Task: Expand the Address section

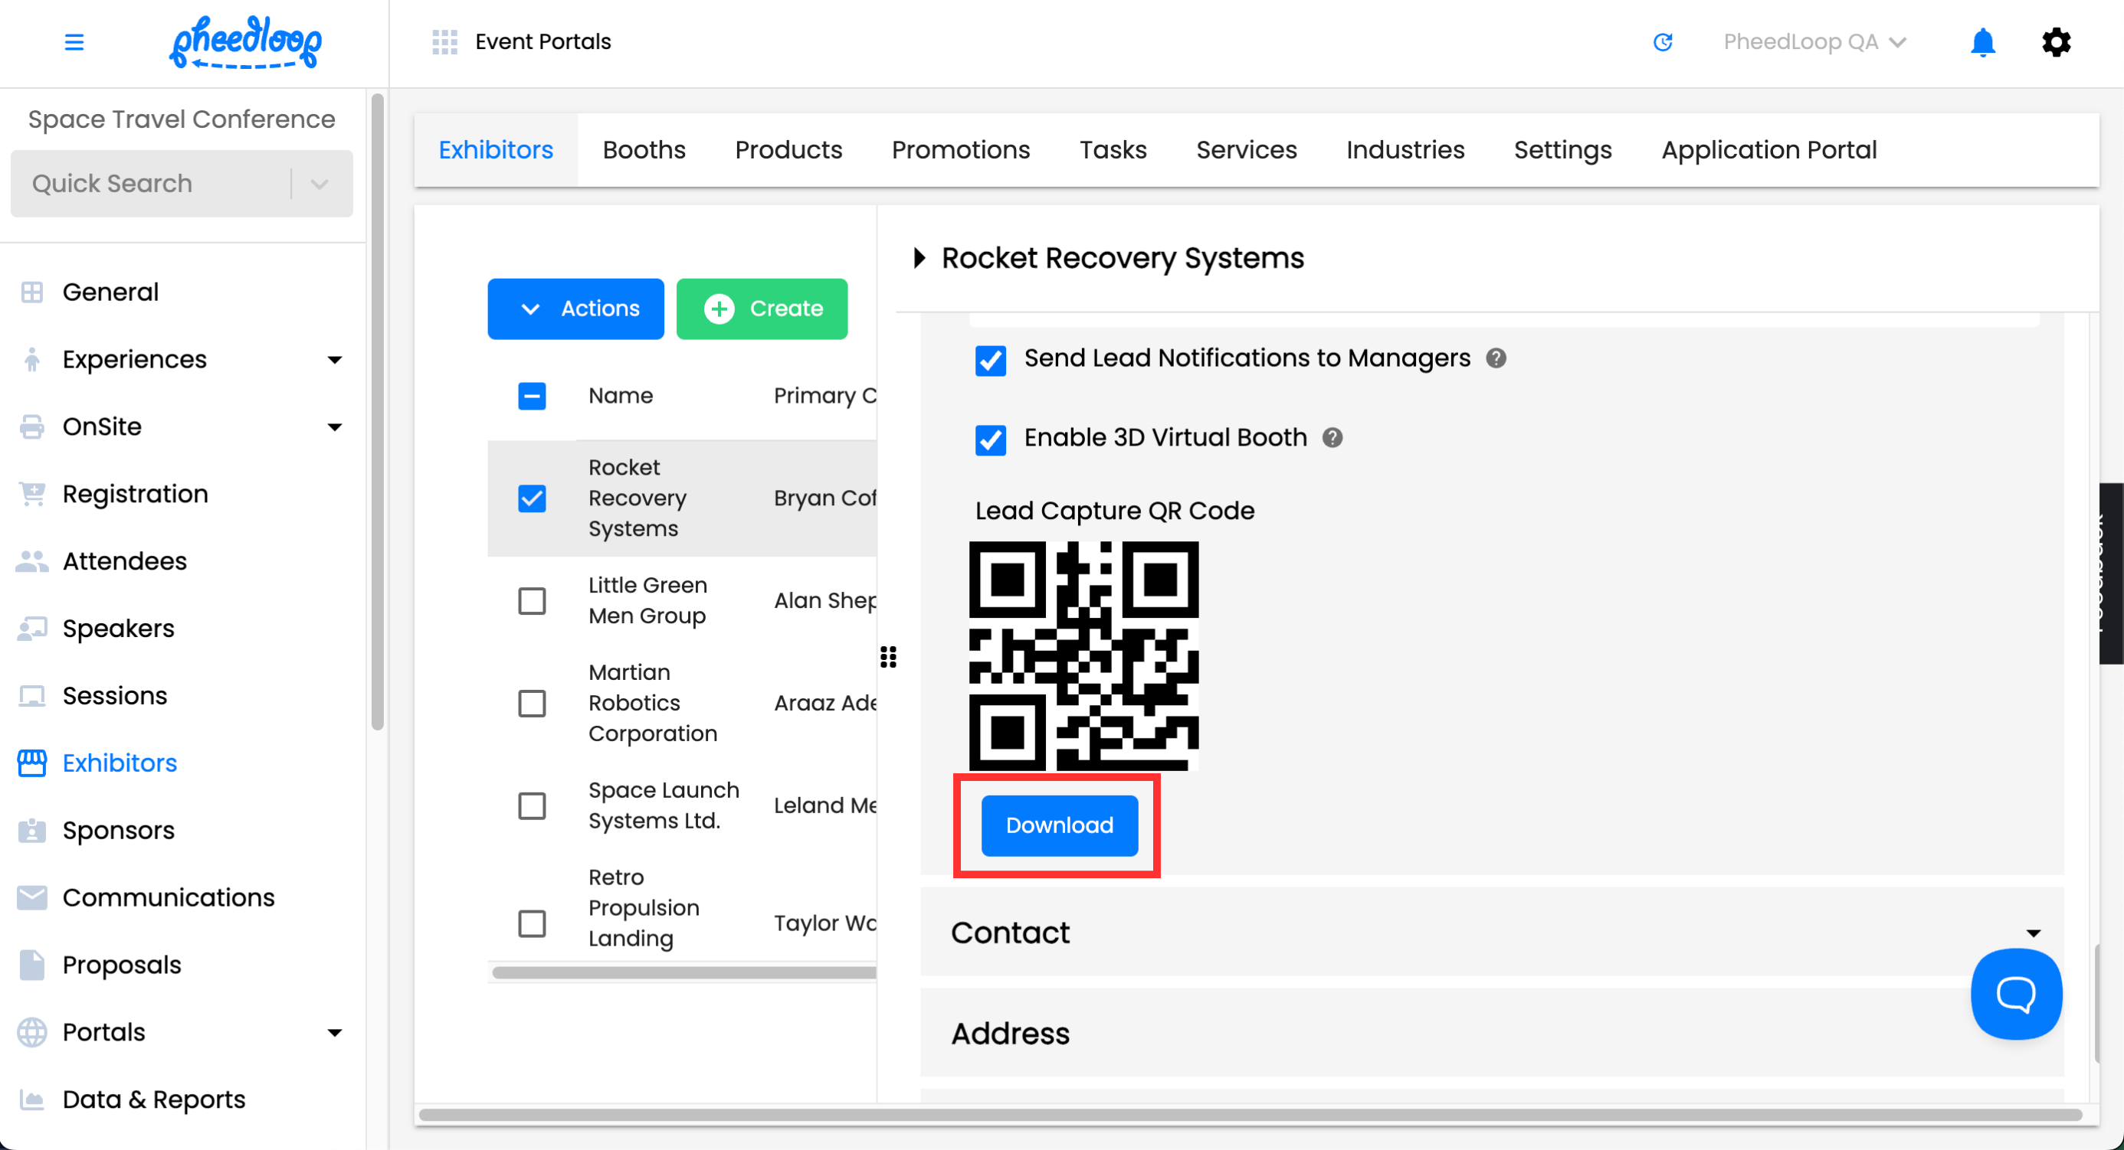Action: tap(1492, 1033)
